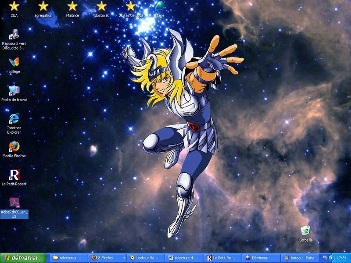The width and height of the screenshot is (351, 263).
Task: Select the Internet Explorer desktop icon
Action: 14,118
